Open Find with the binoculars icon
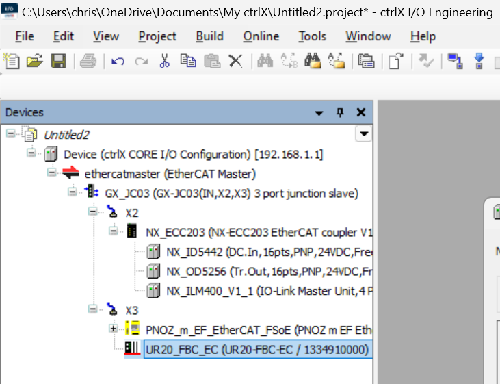The image size is (500, 384). point(265,61)
